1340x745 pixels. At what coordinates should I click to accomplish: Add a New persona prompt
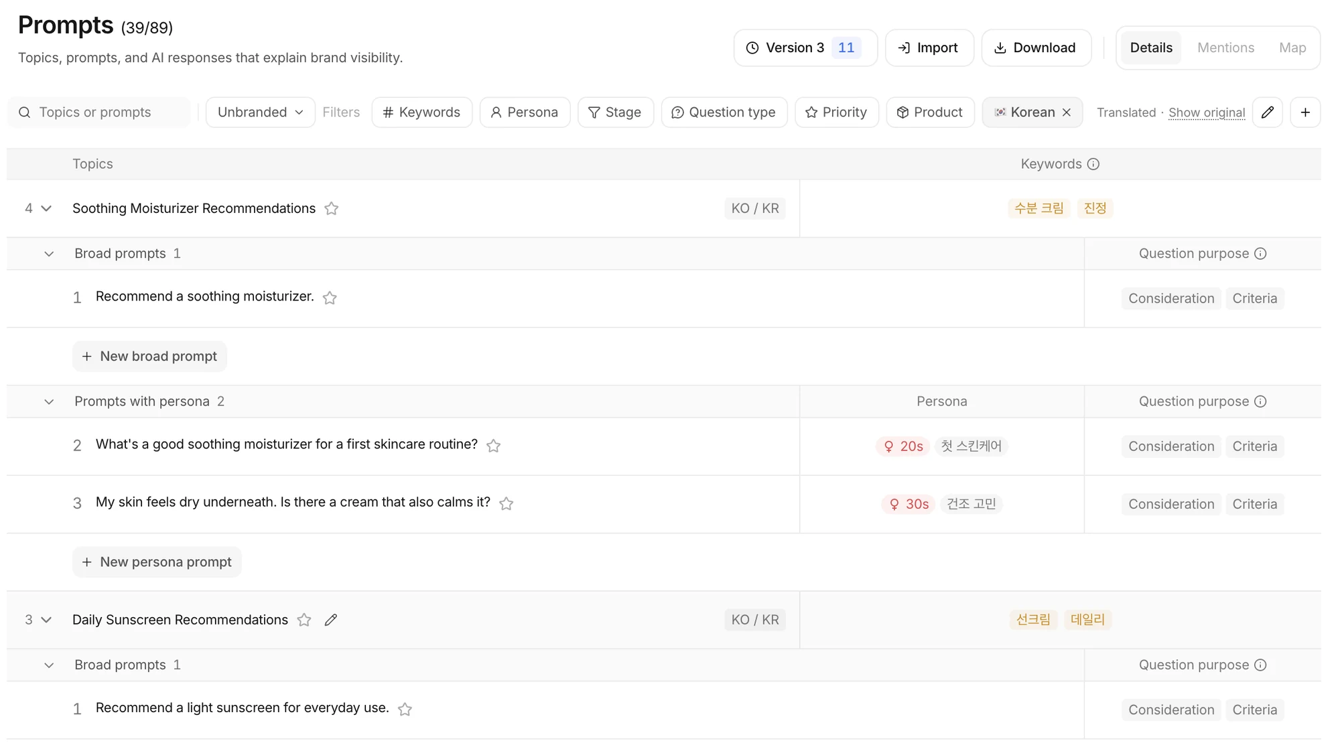pyautogui.click(x=157, y=562)
